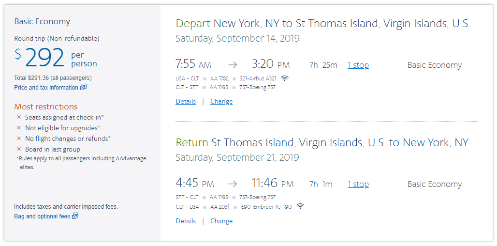This screenshot has width=497, height=246.
Task: Click the arrow between 7:55 AM and 3:20 PM
Action: pos(233,64)
